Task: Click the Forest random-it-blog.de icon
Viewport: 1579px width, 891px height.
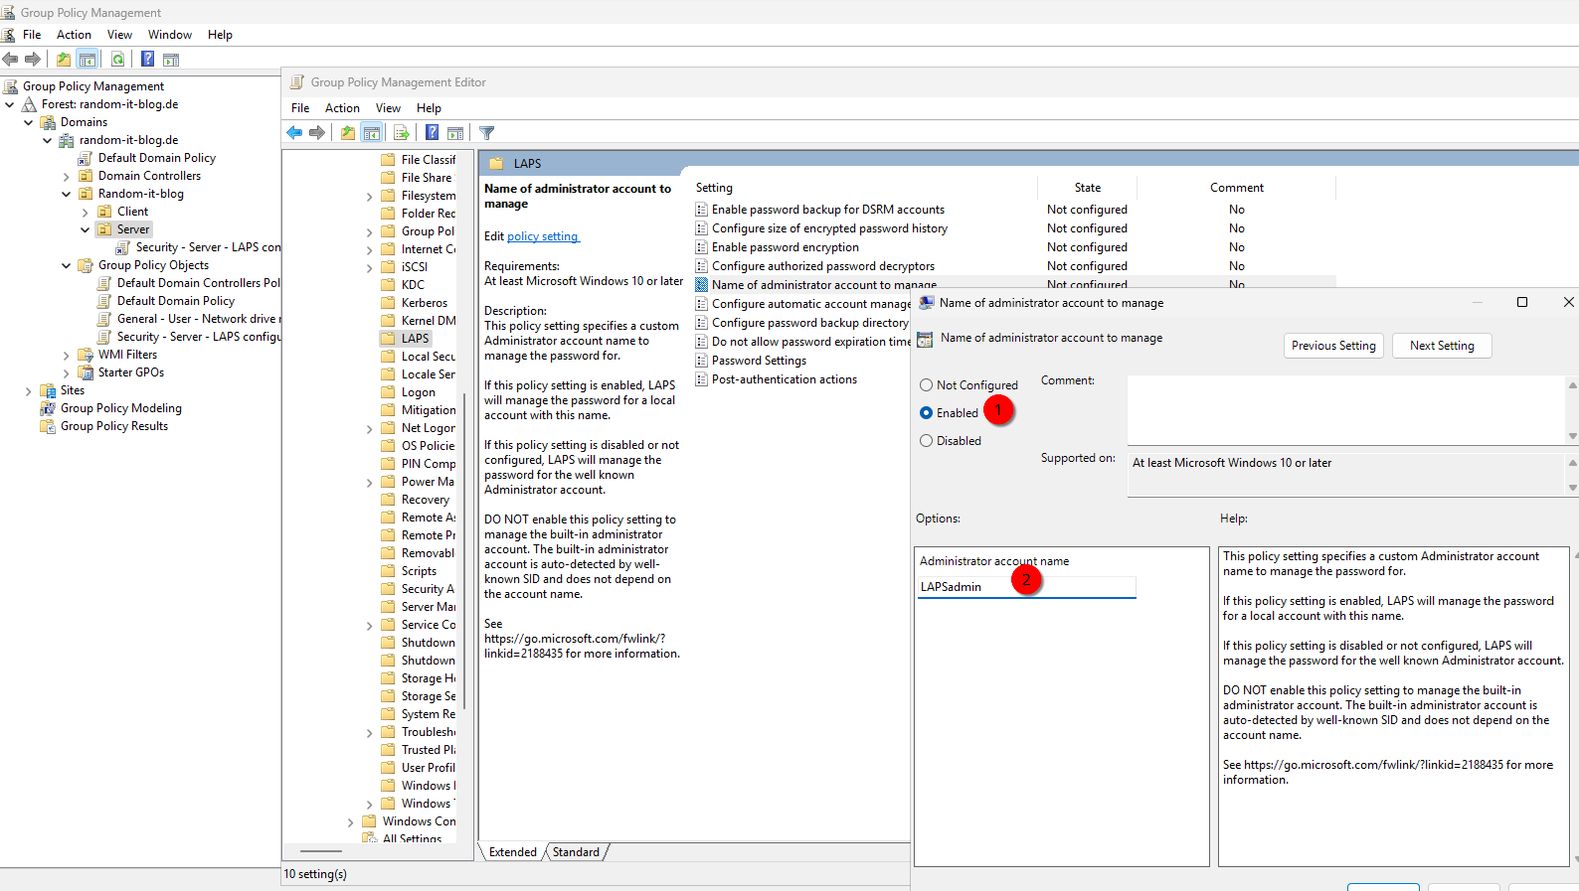Action: tap(30, 104)
